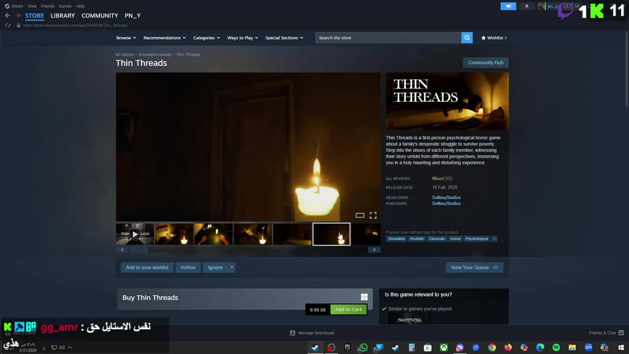Expand the Special Sections menu
Image resolution: width=629 pixels, height=354 pixels.
284,38
